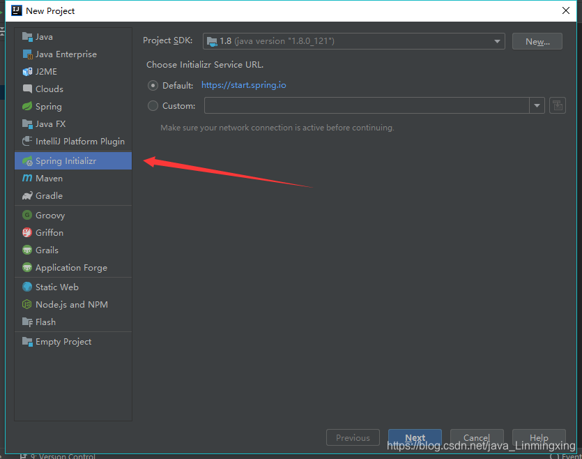Click the custom URL download icon button
Viewport: 582px width, 459px height.
coord(557,105)
